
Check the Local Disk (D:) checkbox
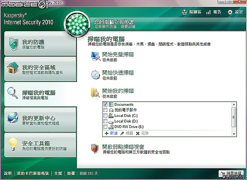[x=105, y=121]
